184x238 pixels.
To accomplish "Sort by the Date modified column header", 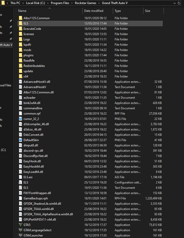I will [94, 11].
